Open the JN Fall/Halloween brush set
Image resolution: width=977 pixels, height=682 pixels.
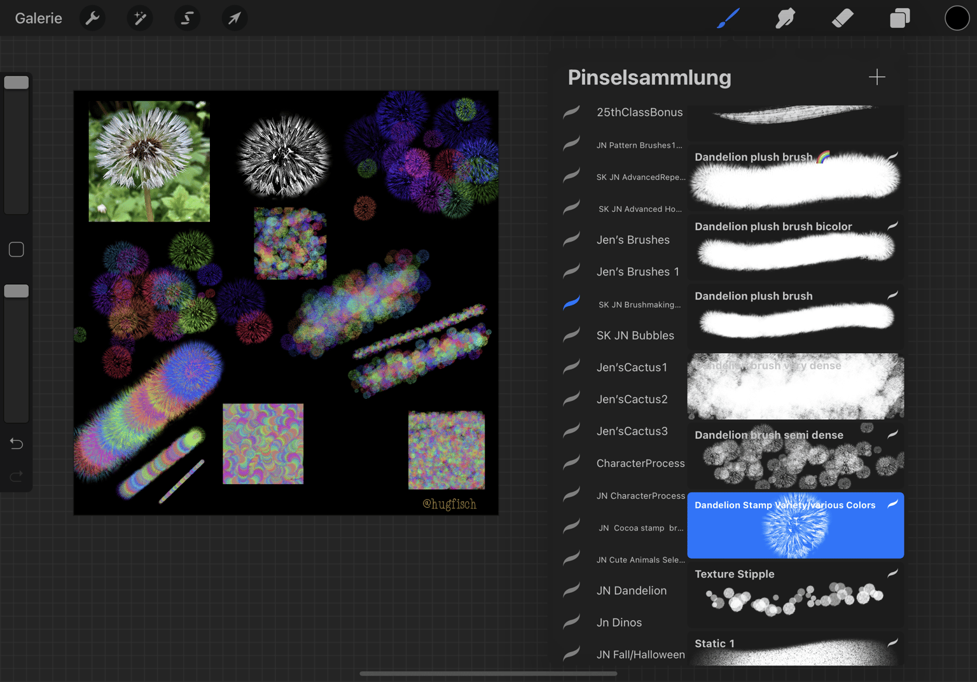click(623, 654)
